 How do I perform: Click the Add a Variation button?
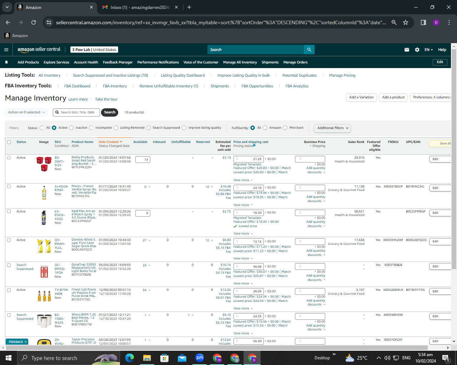pyautogui.click(x=361, y=97)
